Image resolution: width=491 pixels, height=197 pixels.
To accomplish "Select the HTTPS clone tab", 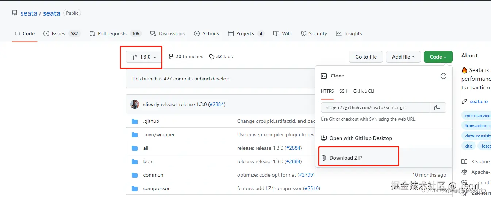I will 327,91.
